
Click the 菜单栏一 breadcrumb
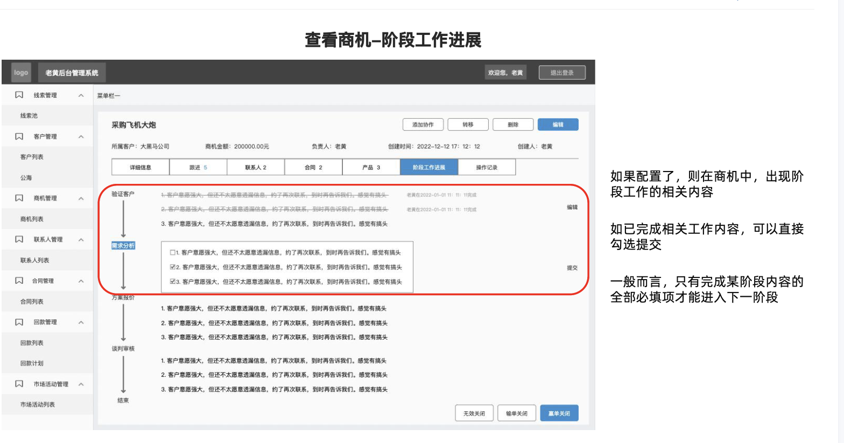point(109,96)
